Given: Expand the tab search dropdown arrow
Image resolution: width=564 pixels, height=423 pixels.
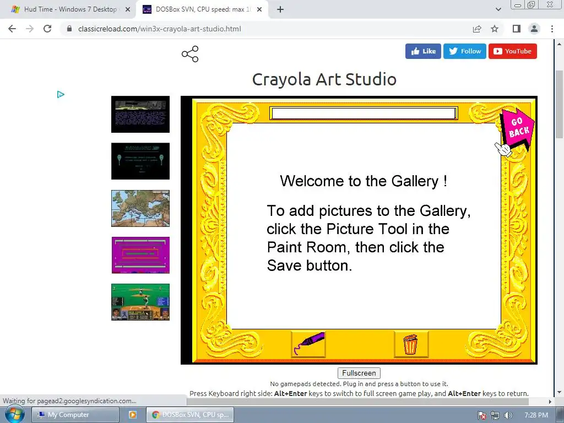Looking at the screenshot, I should pos(498,10).
